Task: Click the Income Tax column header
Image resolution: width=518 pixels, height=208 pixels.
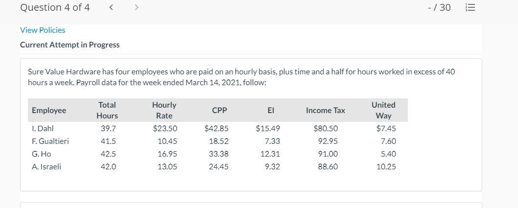Action: click(326, 111)
